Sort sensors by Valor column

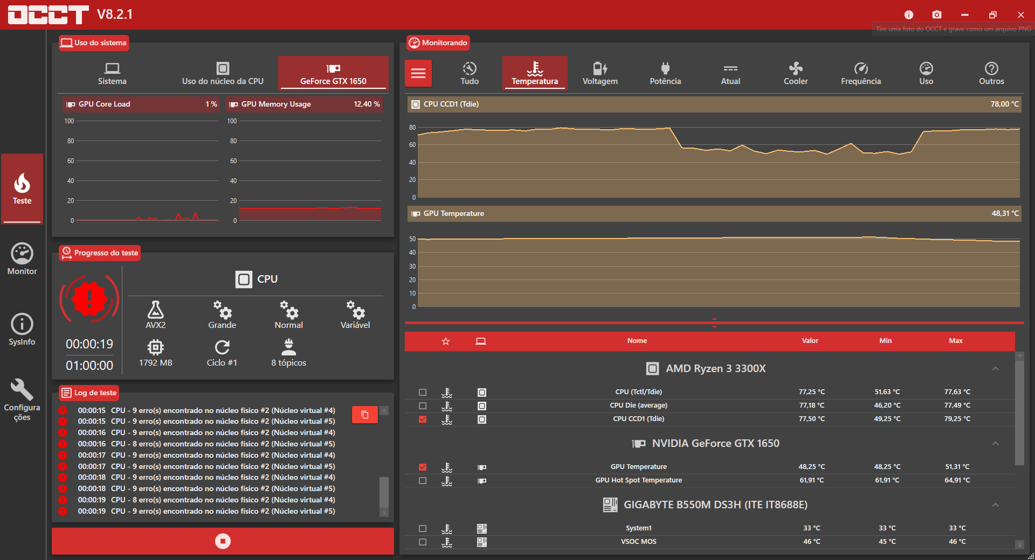[810, 341]
